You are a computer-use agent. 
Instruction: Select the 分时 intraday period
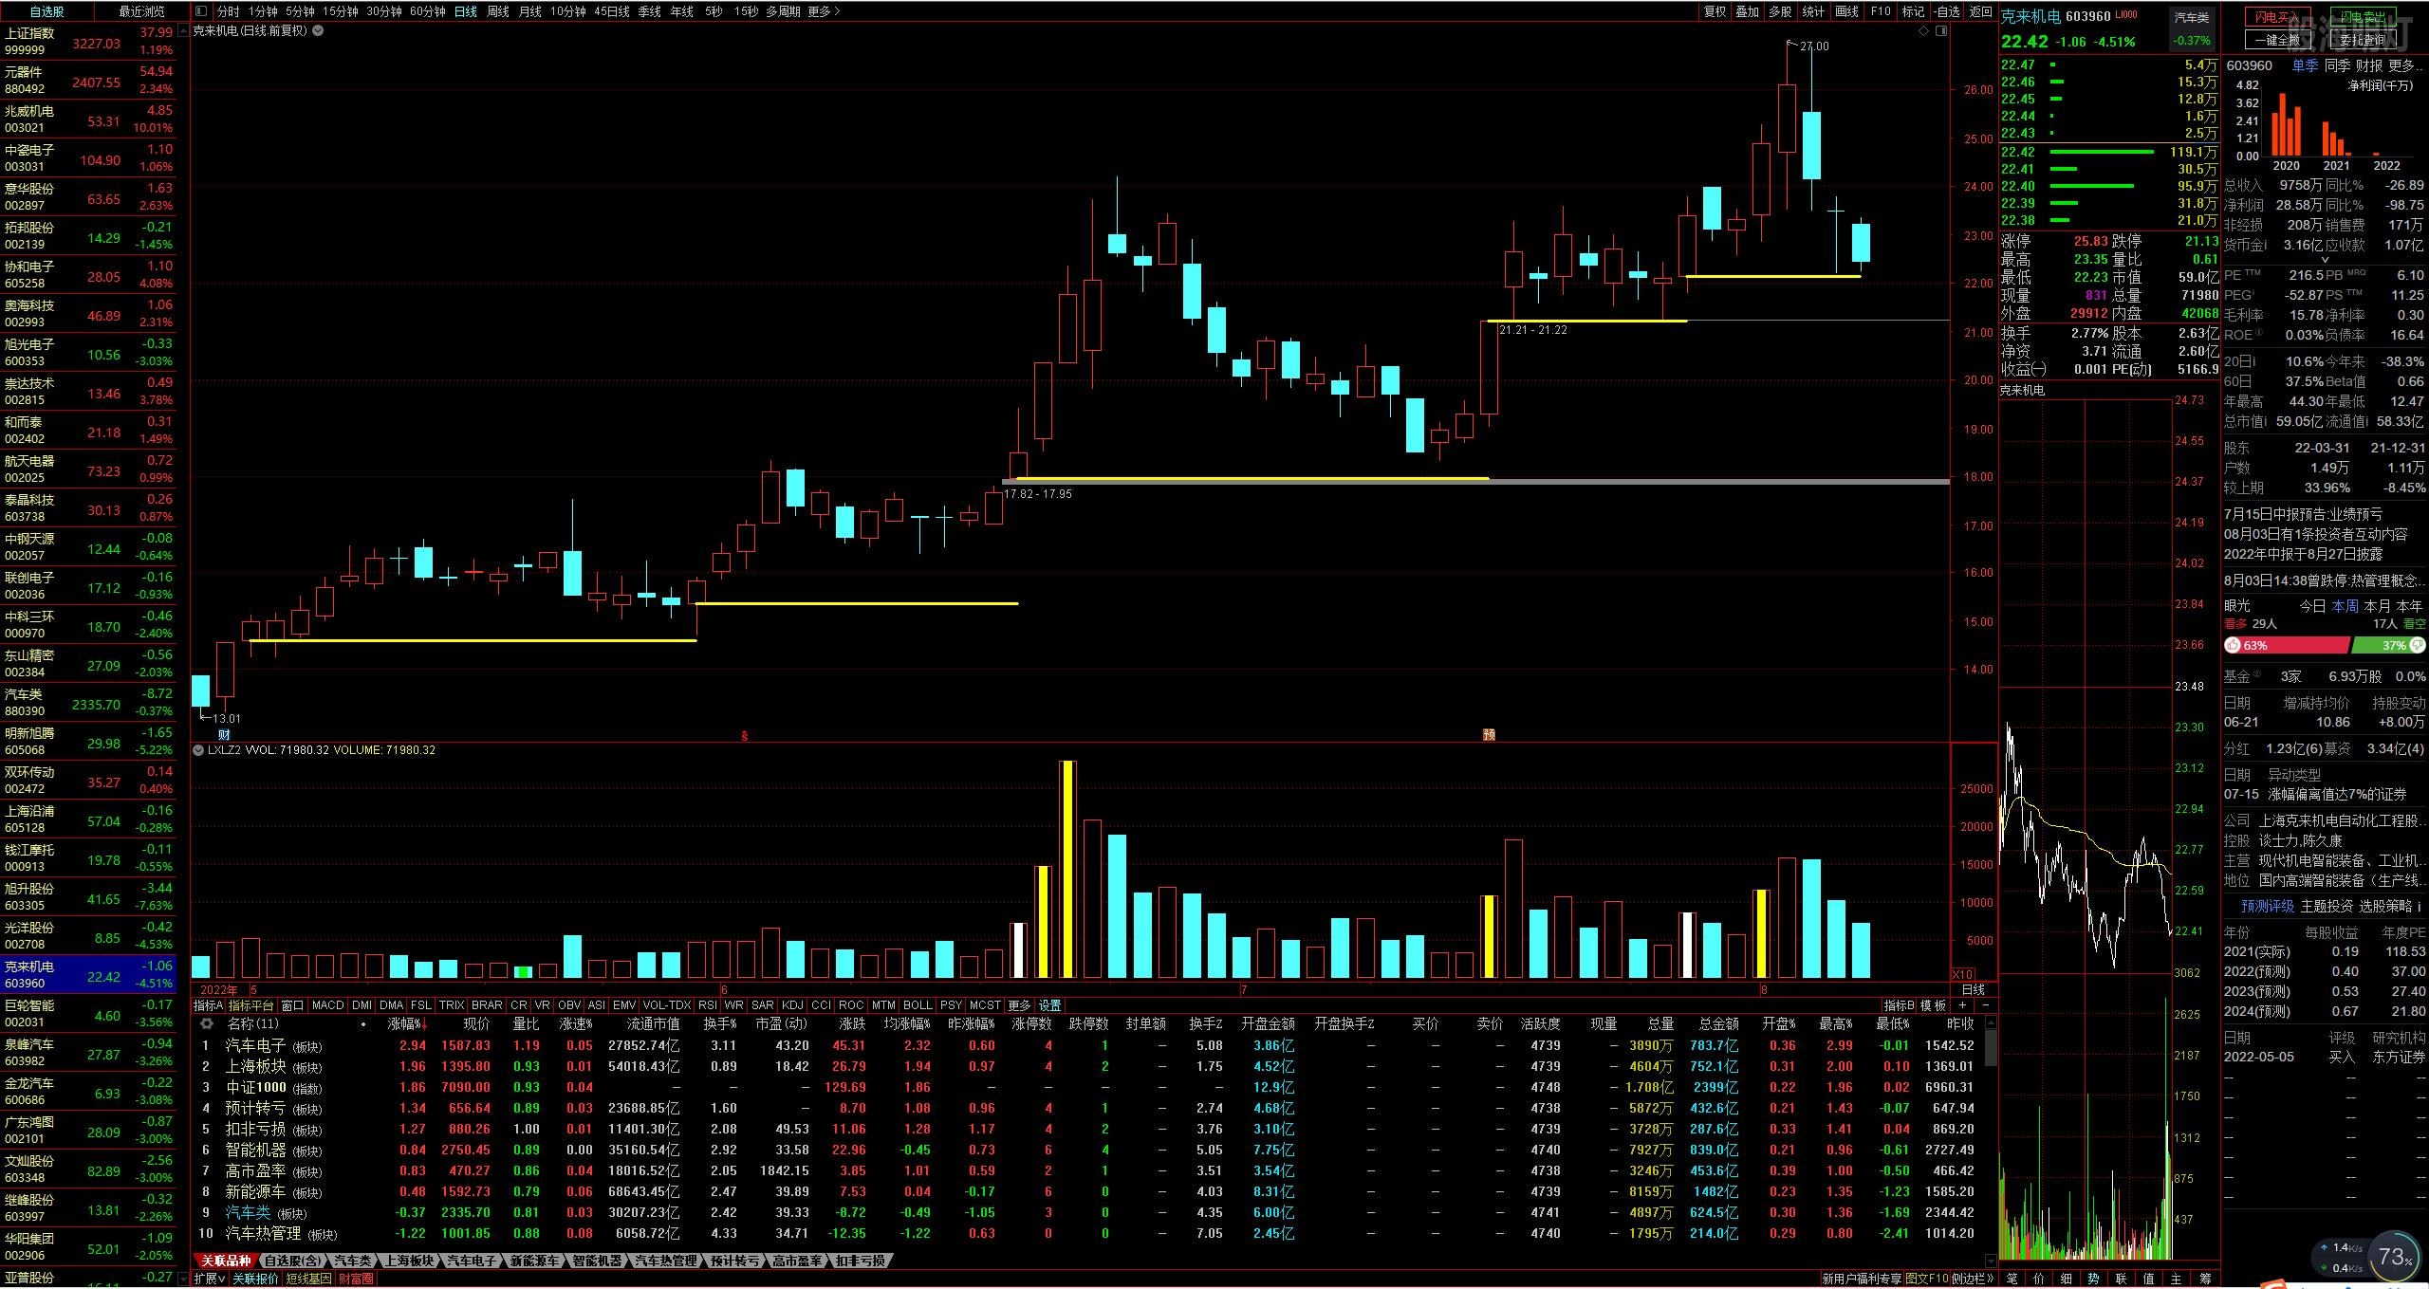(228, 11)
